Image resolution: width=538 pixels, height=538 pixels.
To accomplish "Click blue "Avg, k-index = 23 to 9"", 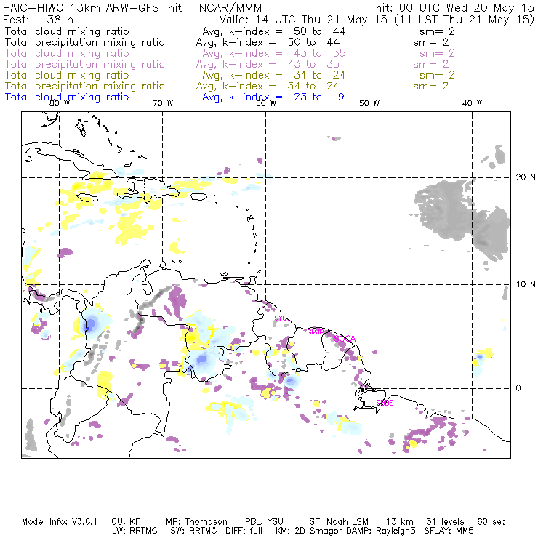I will [273, 97].
